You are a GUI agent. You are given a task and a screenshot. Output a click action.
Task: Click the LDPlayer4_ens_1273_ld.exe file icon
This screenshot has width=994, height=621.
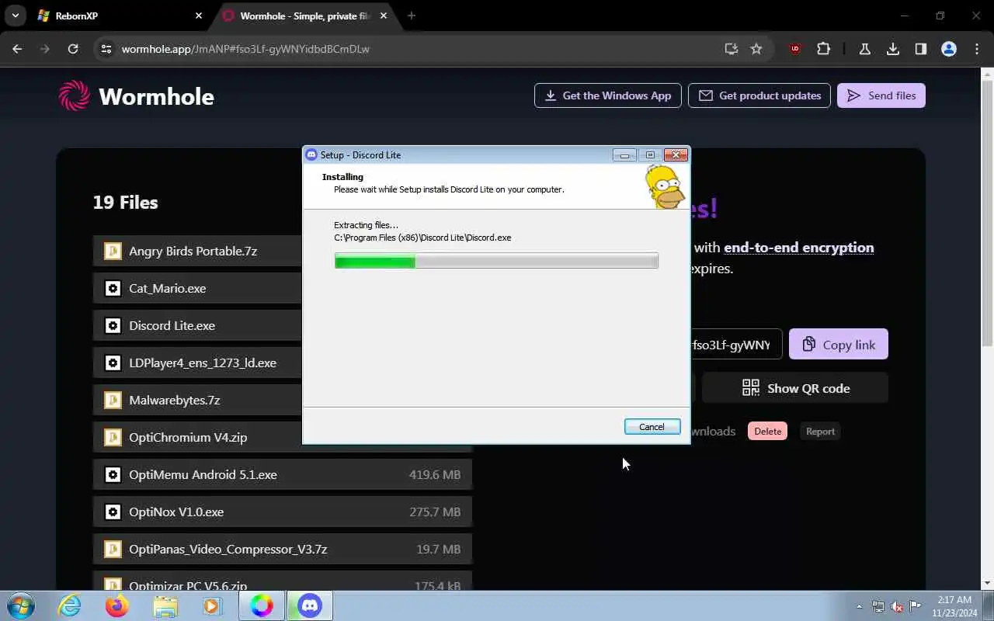pos(113,363)
